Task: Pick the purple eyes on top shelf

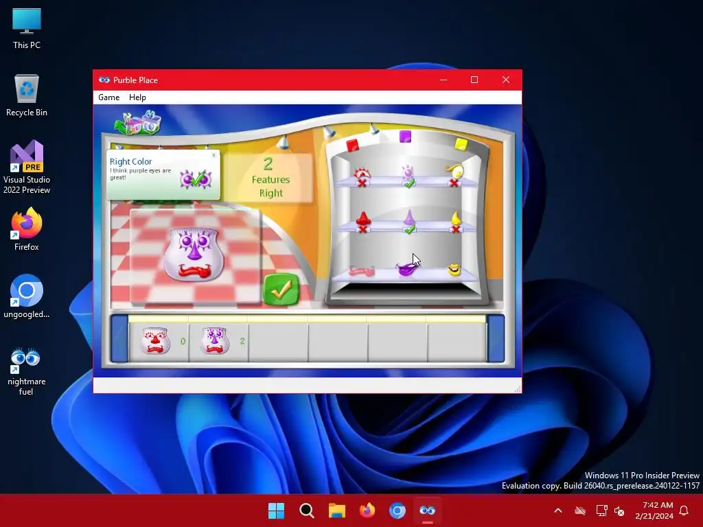Action: 408,172
